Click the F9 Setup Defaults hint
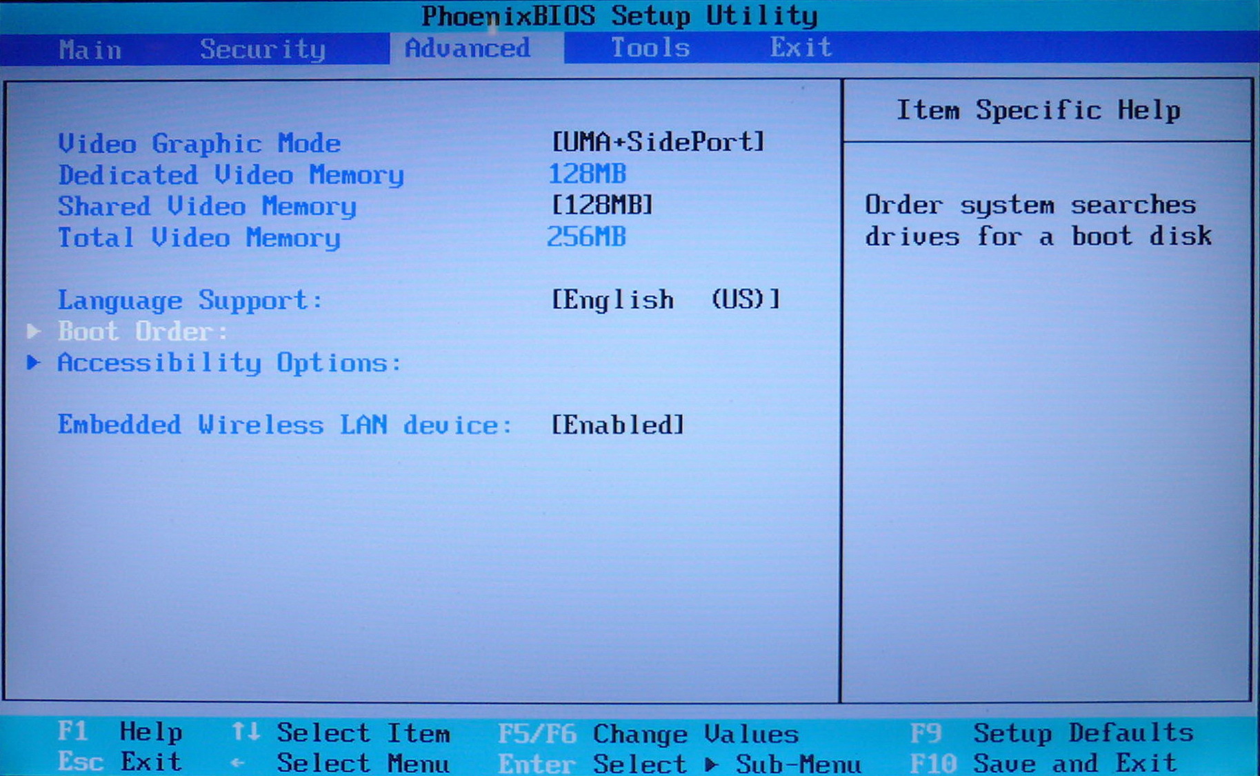The width and height of the screenshot is (1260, 776). [1052, 733]
